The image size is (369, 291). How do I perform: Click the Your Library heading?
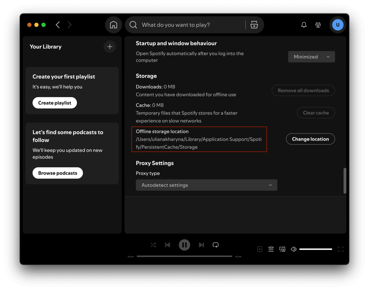point(46,47)
